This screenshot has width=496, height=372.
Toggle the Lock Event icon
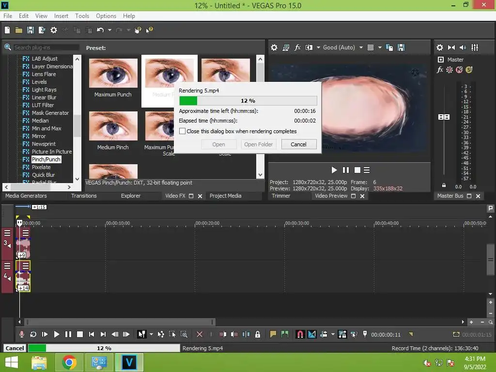[x=258, y=334]
